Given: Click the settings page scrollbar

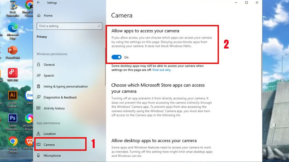Looking at the screenshot, I should coord(261,77).
